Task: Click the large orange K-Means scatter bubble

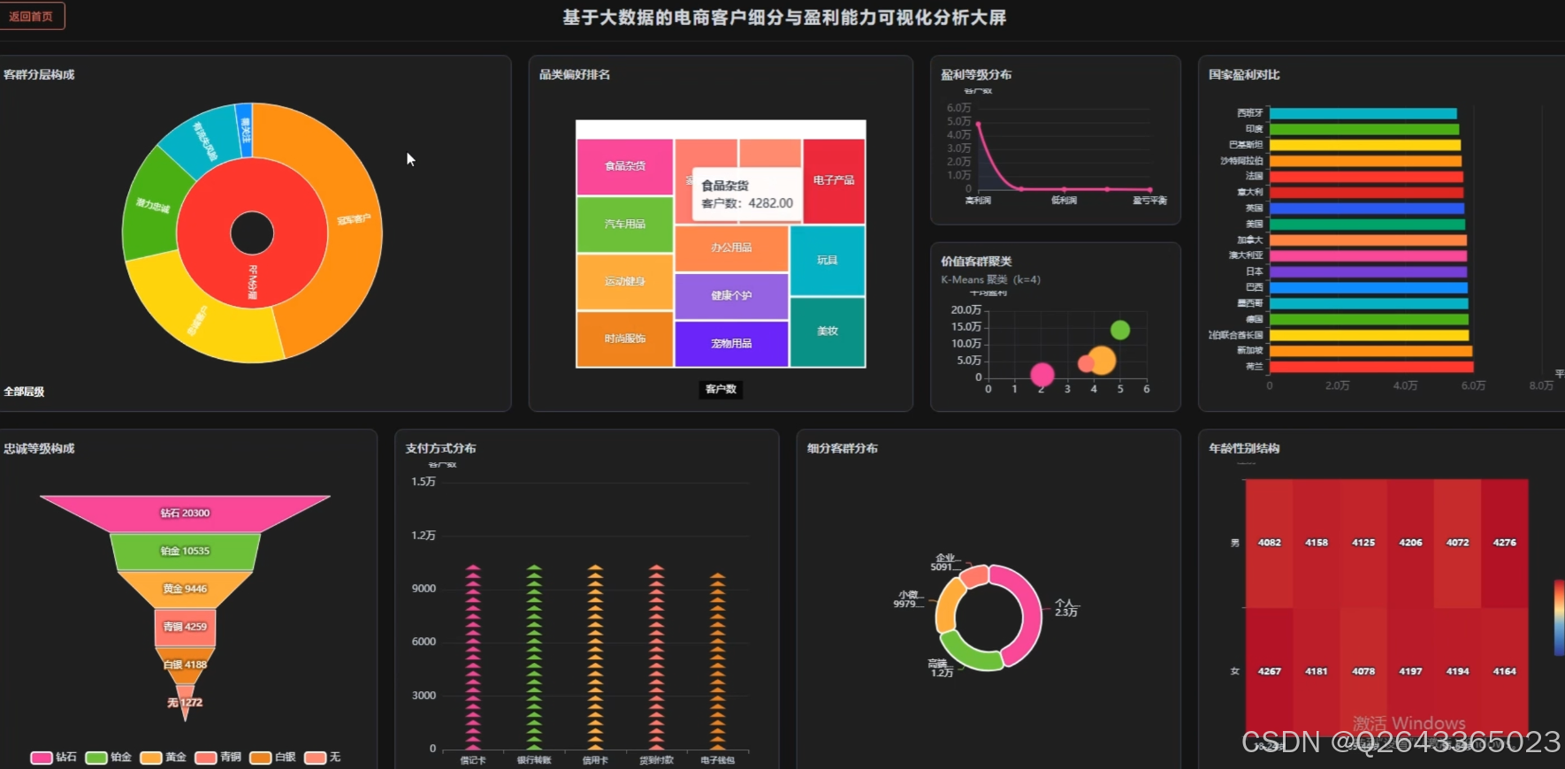Action: 1102,360
